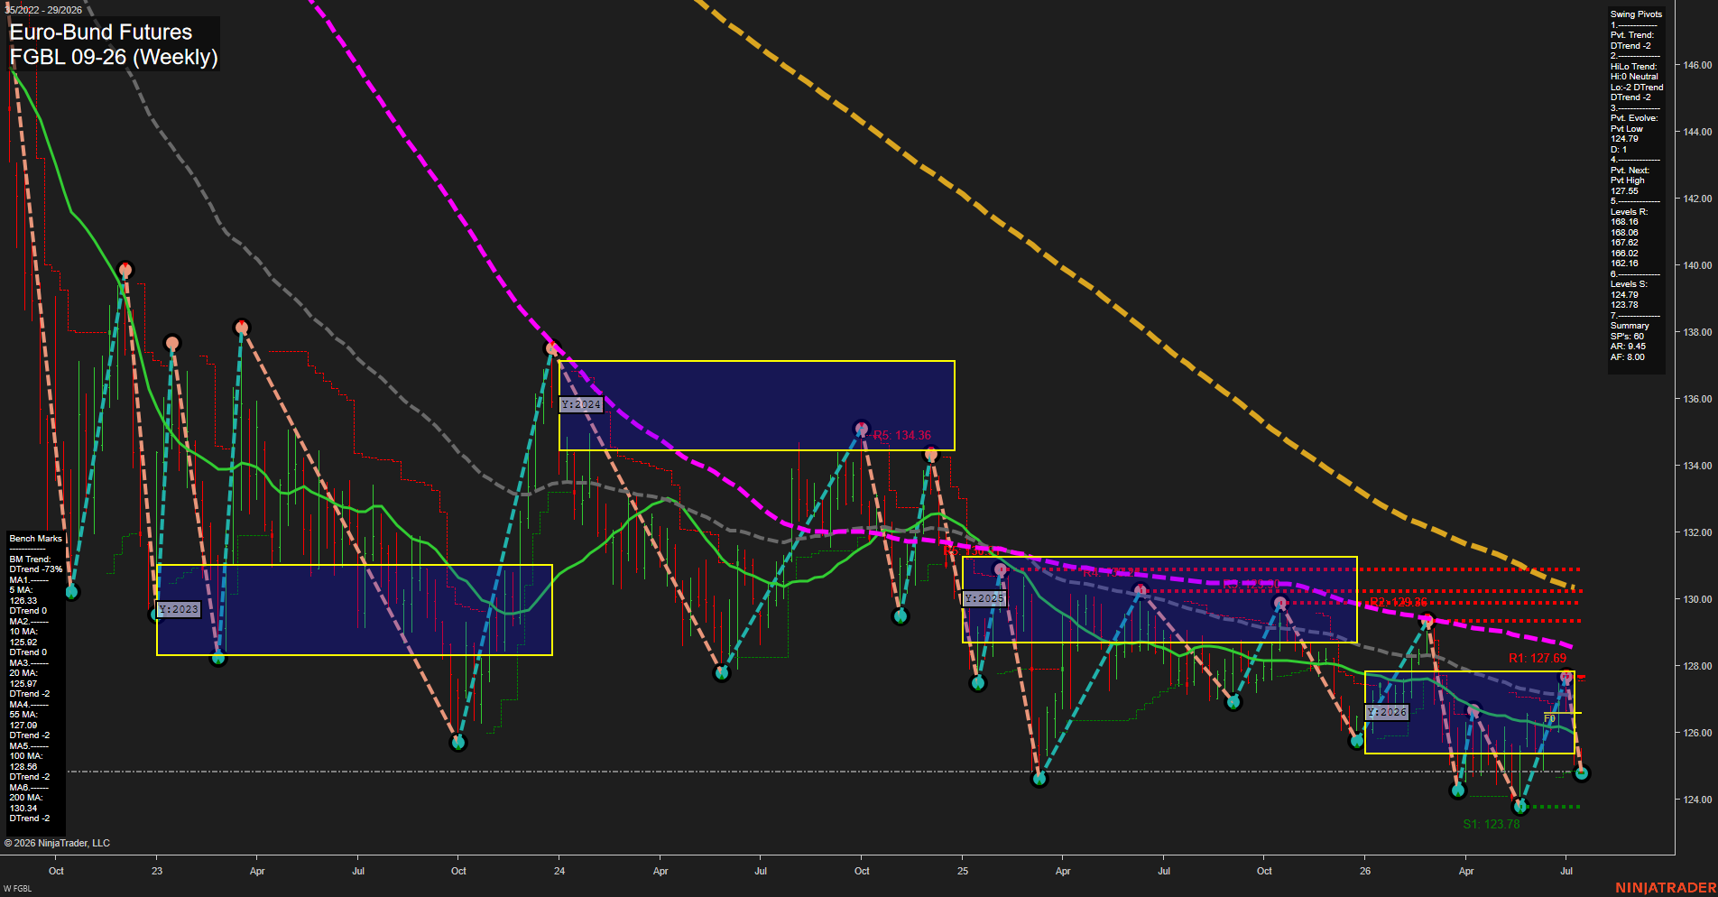The width and height of the screenshot is (1718, 897).
Task: Click the S1: 123.78 support label
Action: click(1492, 825)
